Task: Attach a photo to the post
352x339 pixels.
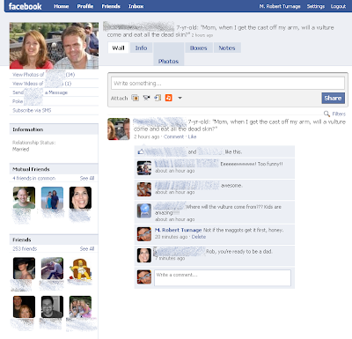Action: [136, 98]
